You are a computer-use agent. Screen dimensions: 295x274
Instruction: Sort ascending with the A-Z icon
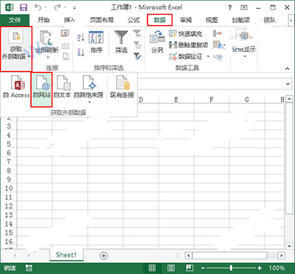point(80,37)
